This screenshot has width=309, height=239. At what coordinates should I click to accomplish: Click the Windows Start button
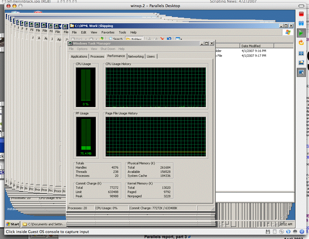tap(12, 224)
